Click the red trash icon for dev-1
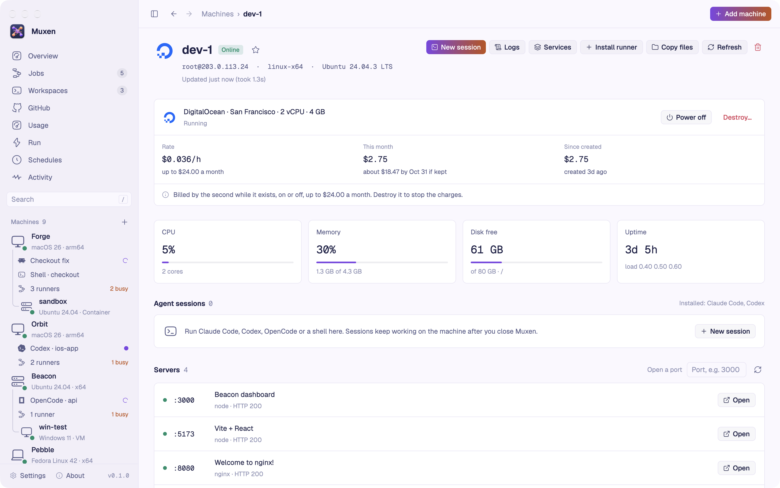 tap(758, 47)
